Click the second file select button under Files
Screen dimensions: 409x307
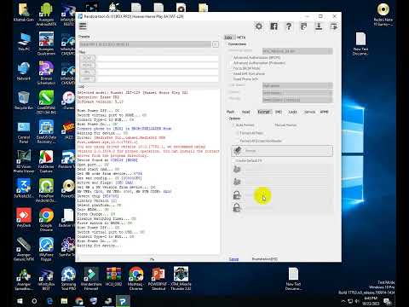coord(87,65)
